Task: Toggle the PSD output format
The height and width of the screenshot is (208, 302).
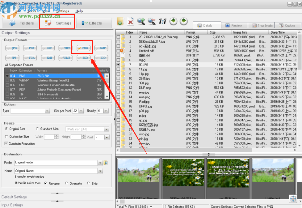Action: (83, 57)
